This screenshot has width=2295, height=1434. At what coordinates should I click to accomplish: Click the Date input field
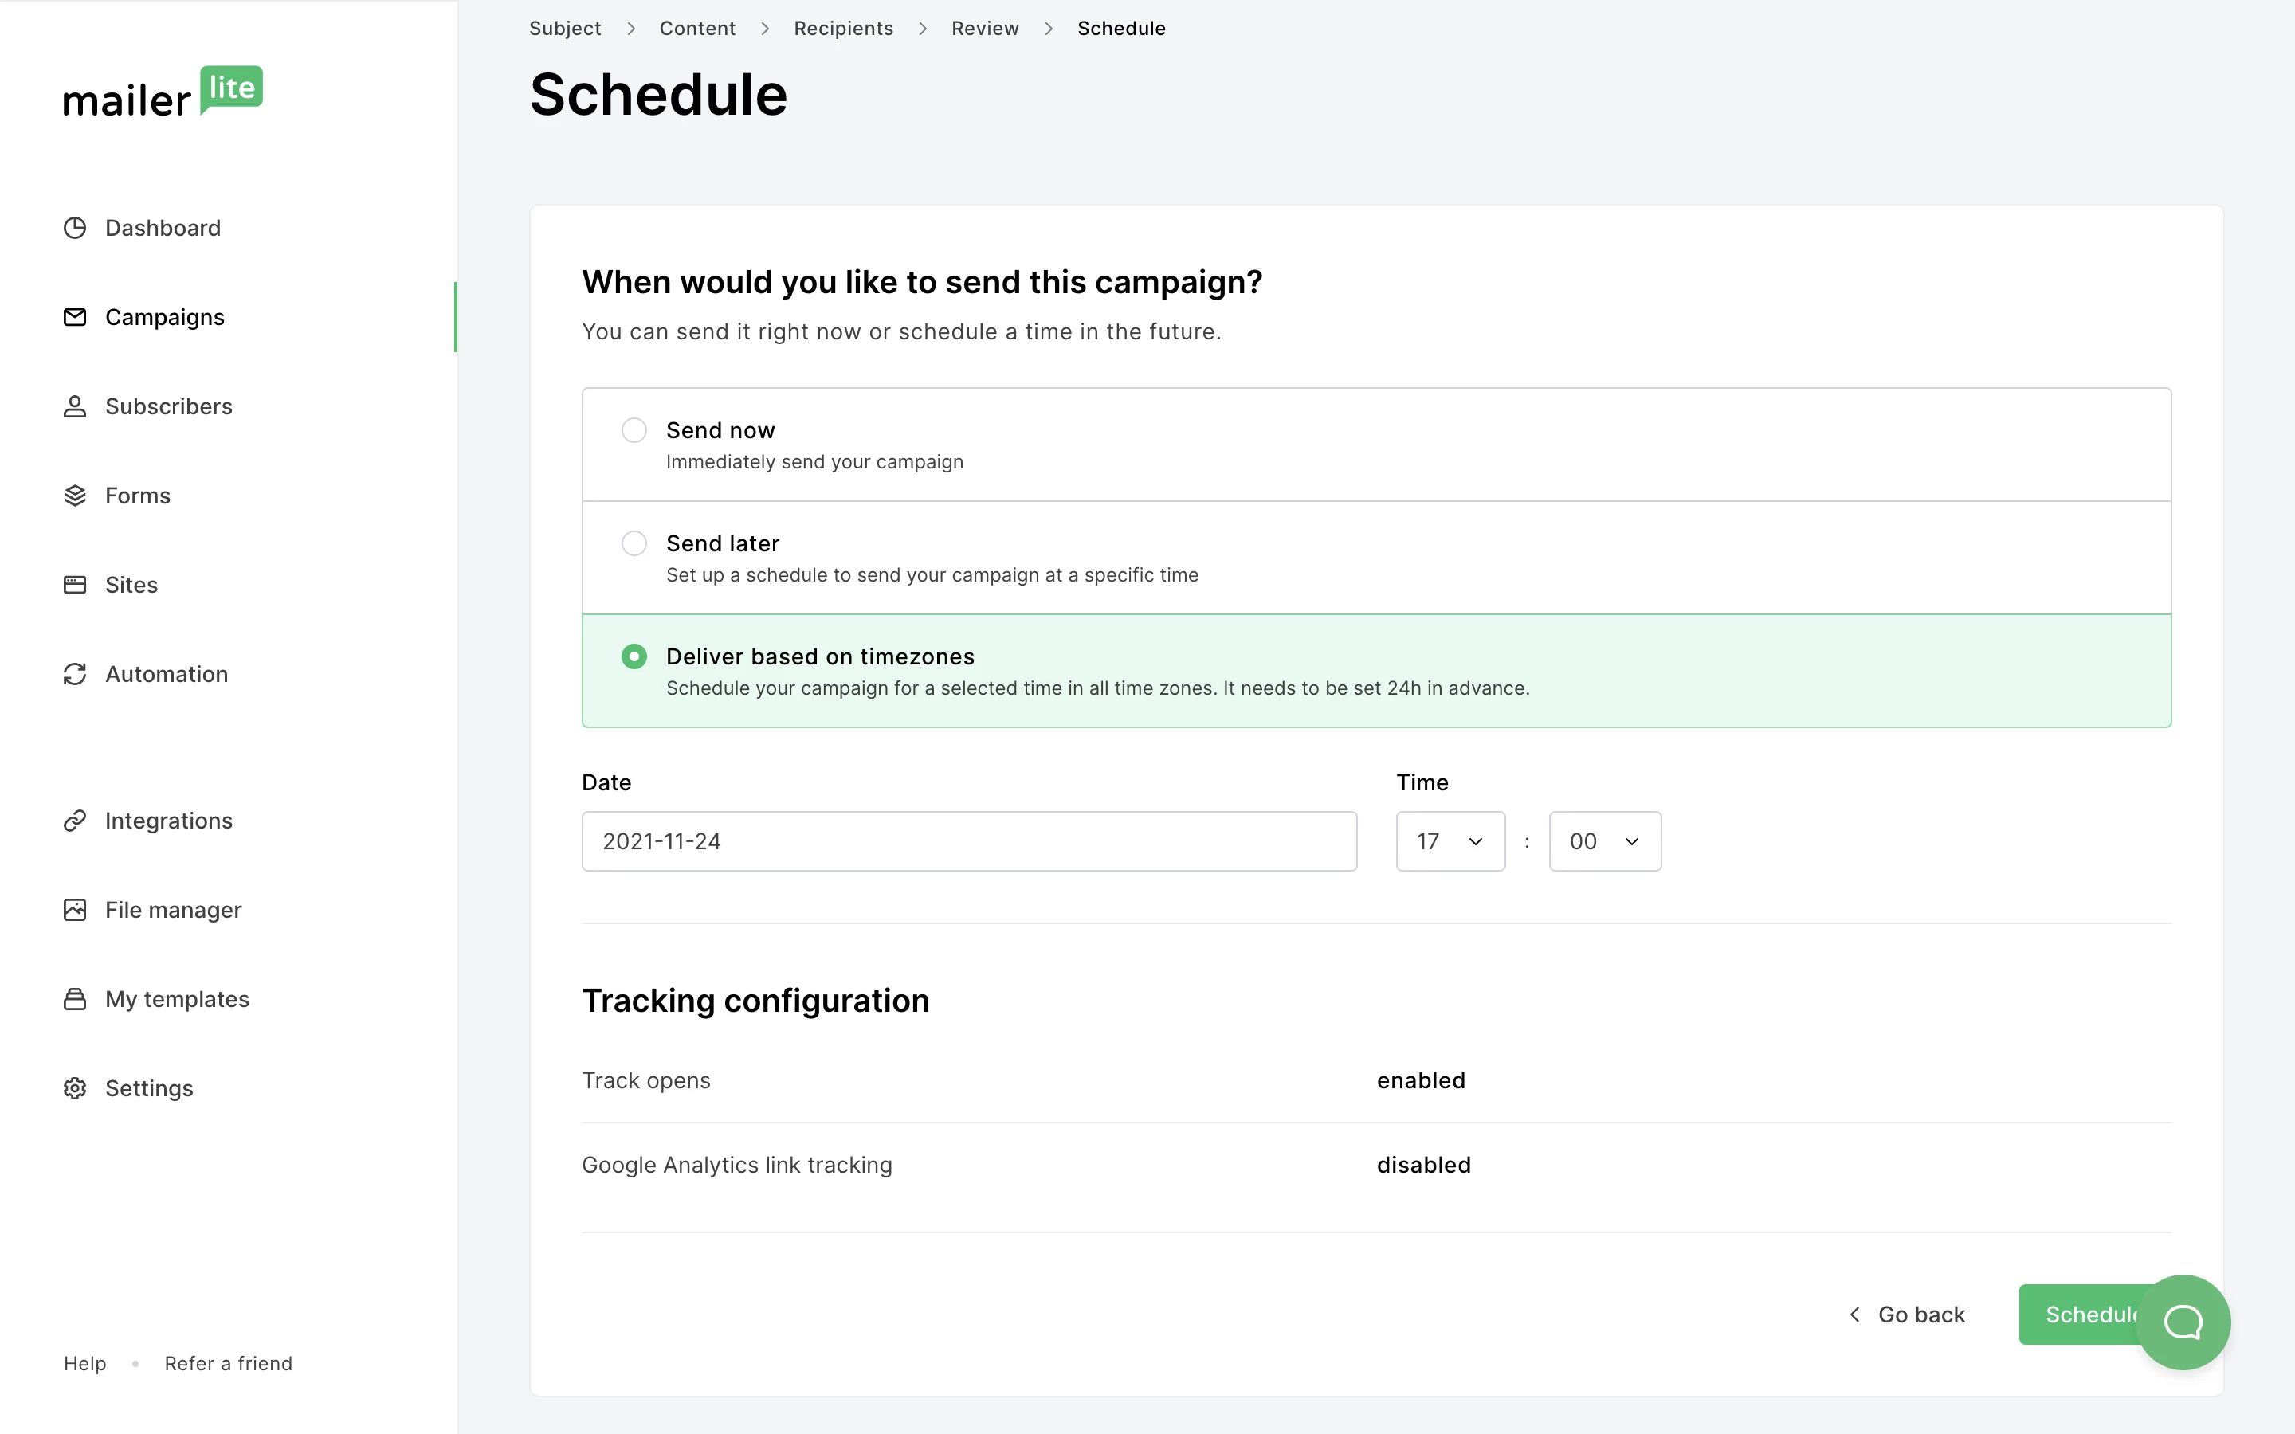coord(968,841)
